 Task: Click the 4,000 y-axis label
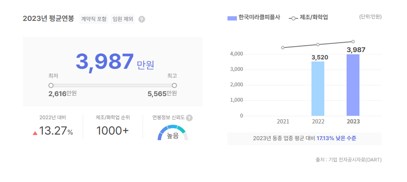point(236,54)
